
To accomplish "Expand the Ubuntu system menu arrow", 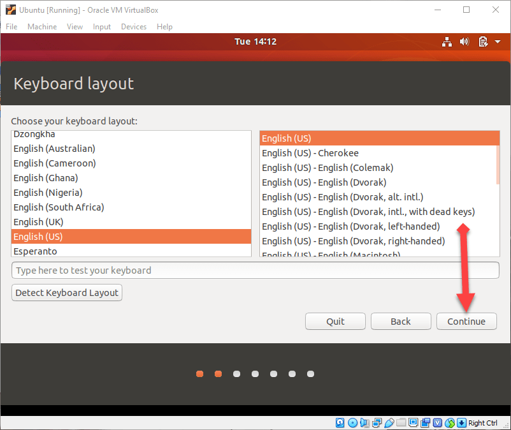I will (496, 42).
